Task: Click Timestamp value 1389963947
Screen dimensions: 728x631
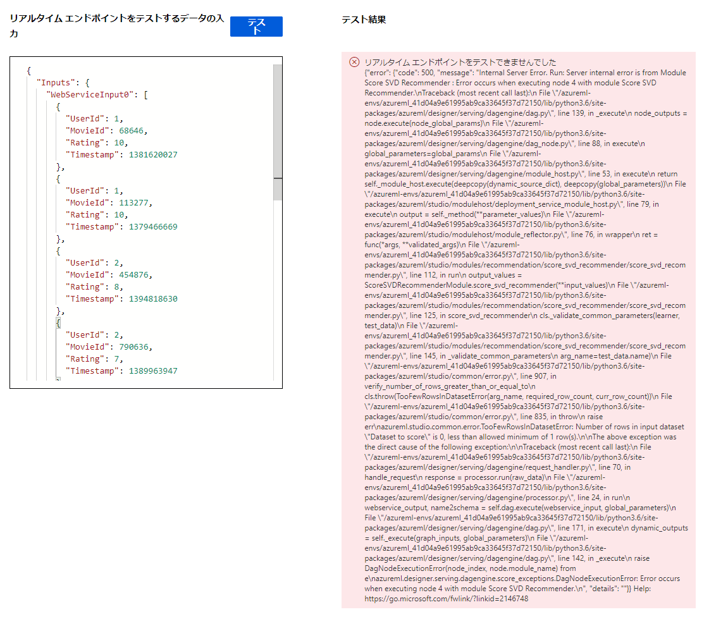Action: tap(153, 371)
